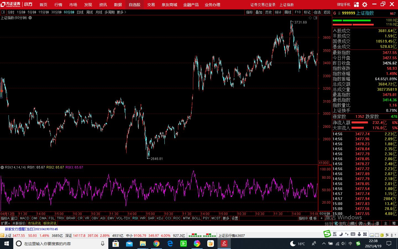
Task: Select KDJ indicator
Action: [x=160, y=218]
